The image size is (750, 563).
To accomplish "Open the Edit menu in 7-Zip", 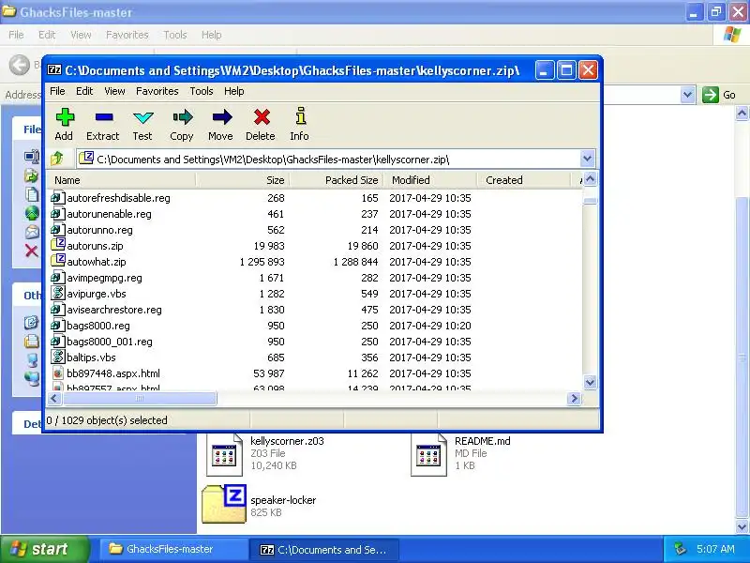I will (x=84, y=91).
